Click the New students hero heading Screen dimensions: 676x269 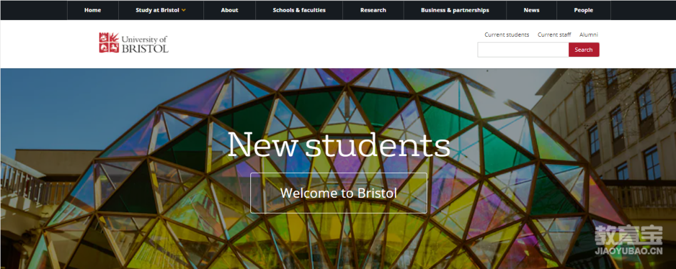pos(339,144)
